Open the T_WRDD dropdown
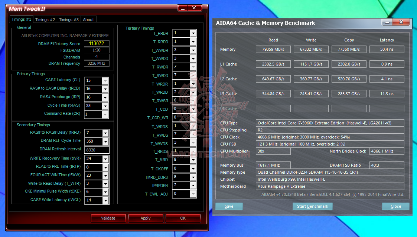Image resolution: width=417 pixels, height=237 pixels. click(193, 92)
